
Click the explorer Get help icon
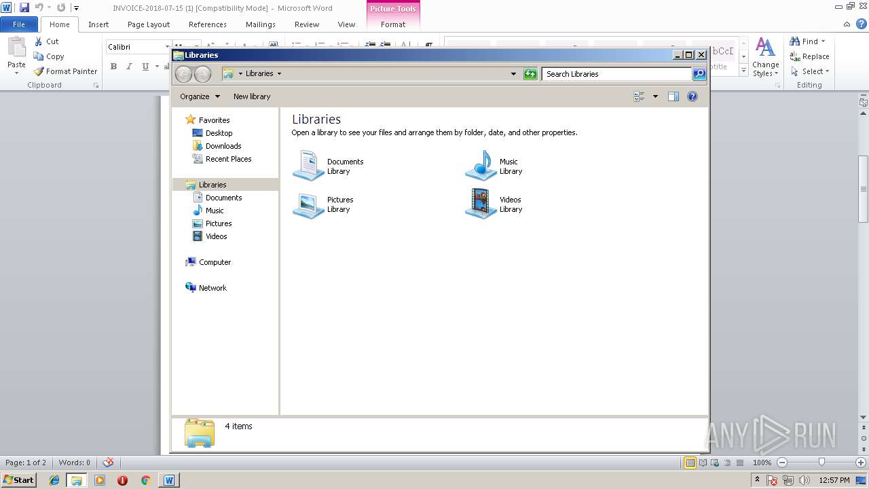point(692,96)
